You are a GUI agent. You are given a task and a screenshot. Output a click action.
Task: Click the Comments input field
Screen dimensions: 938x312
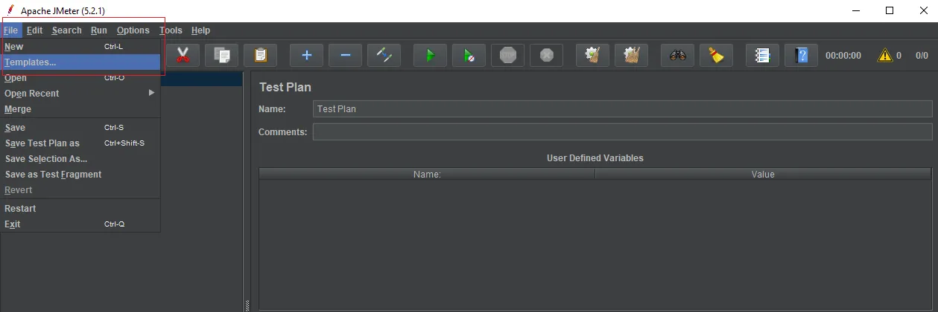click(622, 131)
